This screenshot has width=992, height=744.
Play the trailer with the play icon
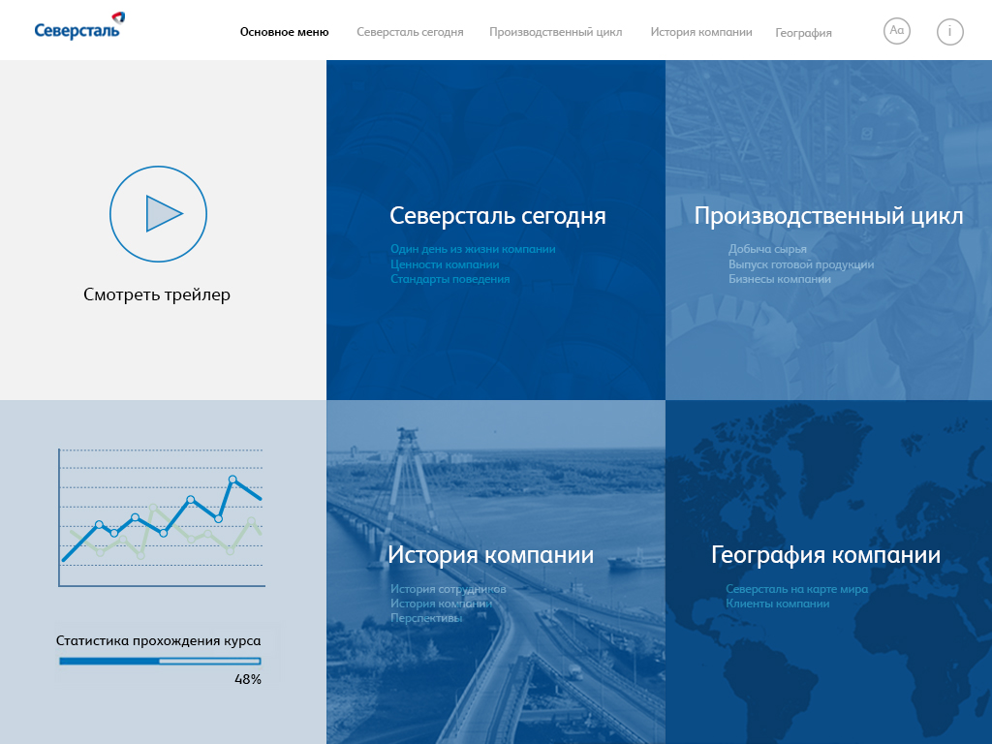coord(158,214)
